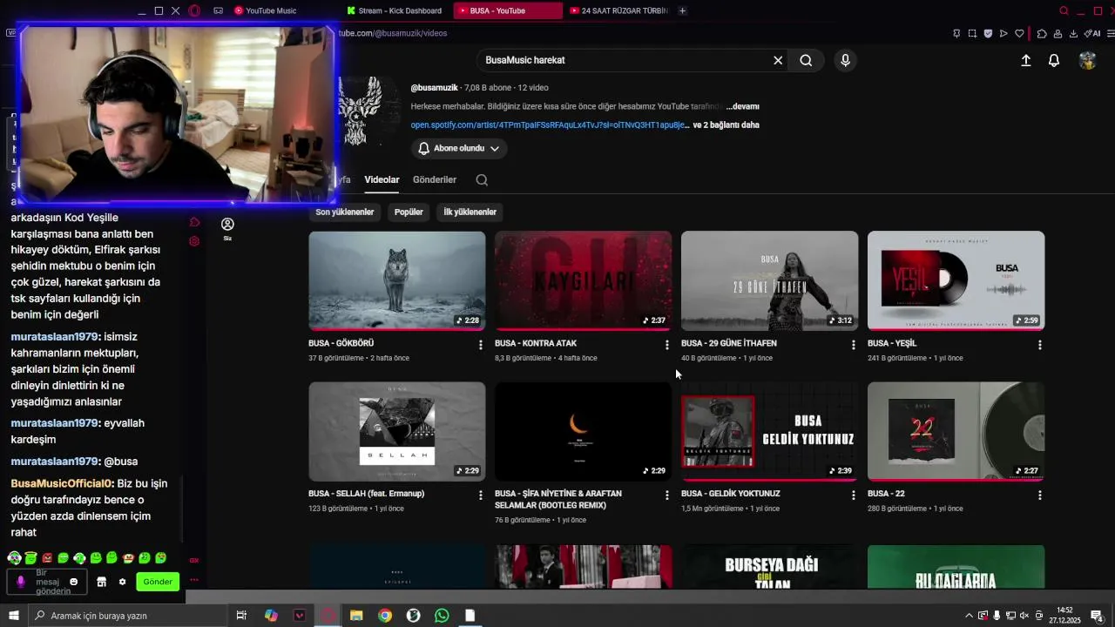This screenshot has height=627, width=1115.
Task: Open the BUSA - KONTRA ATAK thumbnail
Action: pyautogui.click(x=584, y=280)
